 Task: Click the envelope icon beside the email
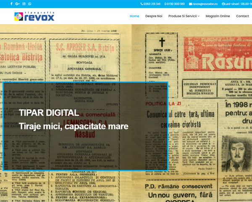point(190,4)
